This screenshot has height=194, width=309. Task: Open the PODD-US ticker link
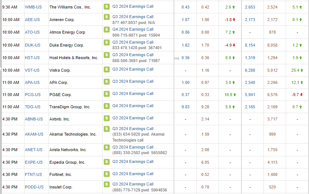coord(34,187)
